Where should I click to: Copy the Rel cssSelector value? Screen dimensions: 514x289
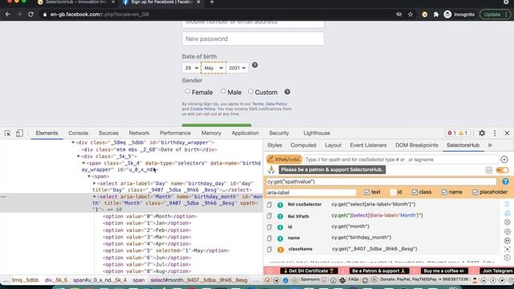tap(269, 205)
